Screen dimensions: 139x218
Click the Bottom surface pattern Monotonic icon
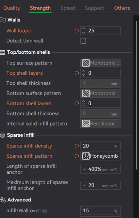[x=86, y=93]
